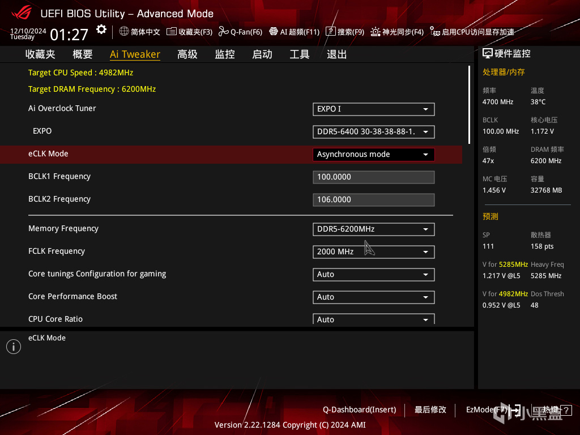Screen dimensions: 580x435
Task: Select the eCLK Mode row label
Action: 48,153
